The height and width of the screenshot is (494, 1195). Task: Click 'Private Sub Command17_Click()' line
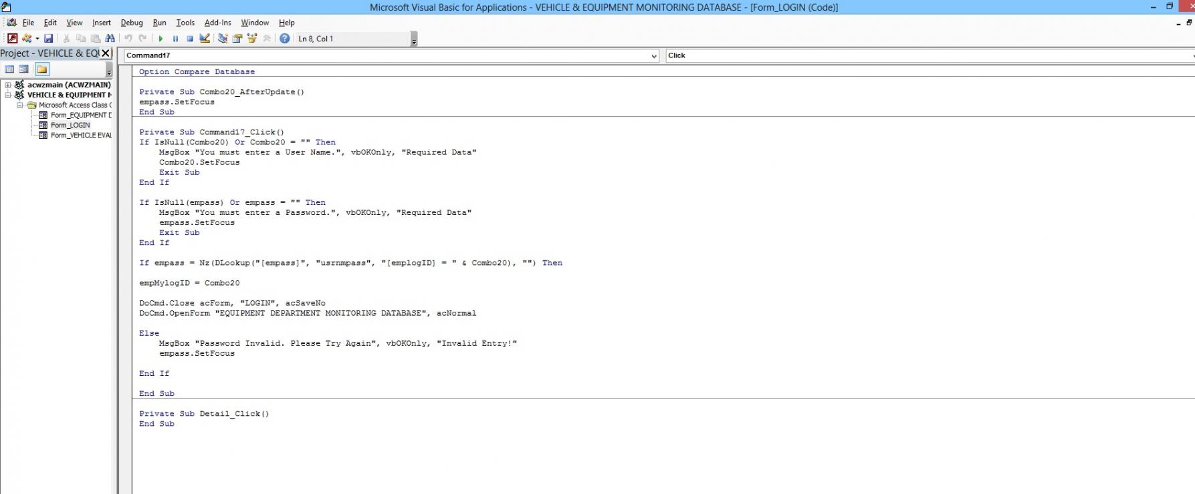point(211,132)
